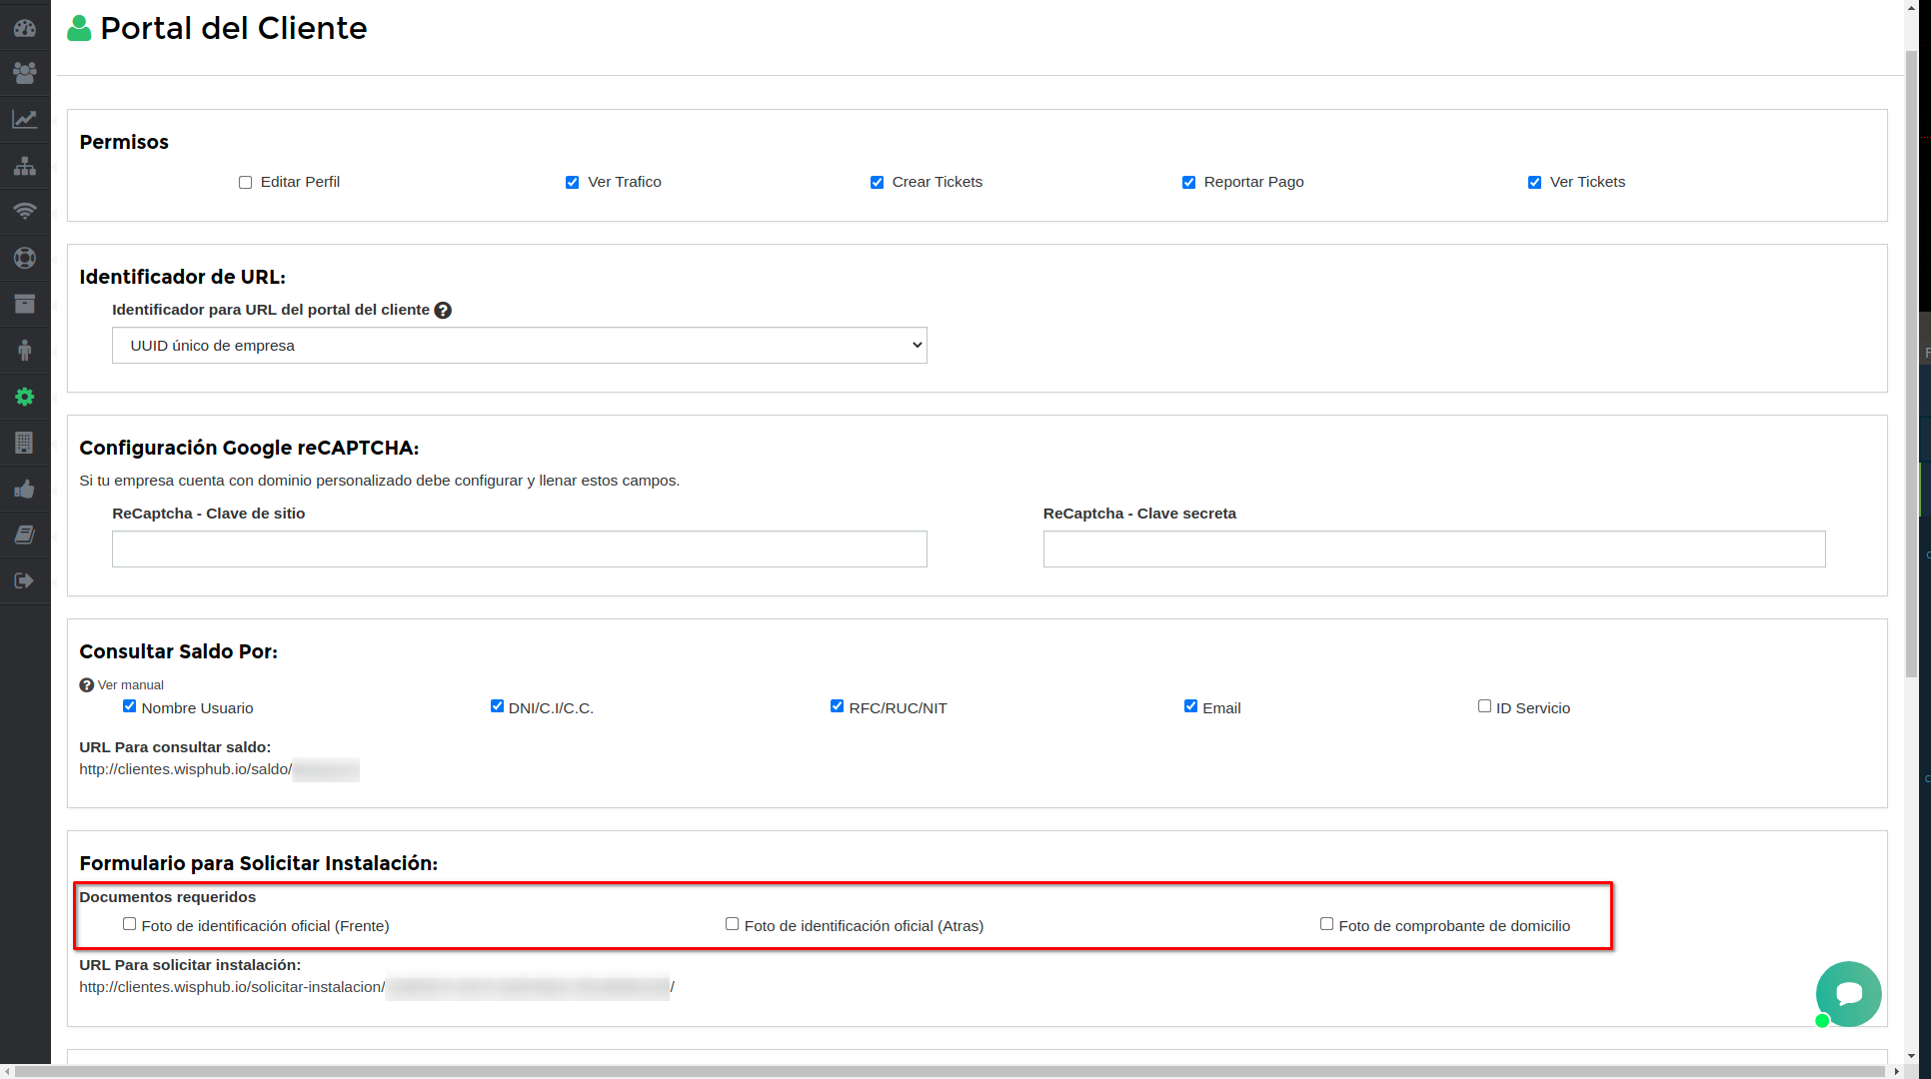Click the horizontal scrollbar right arrow

pos(1896,1071)
